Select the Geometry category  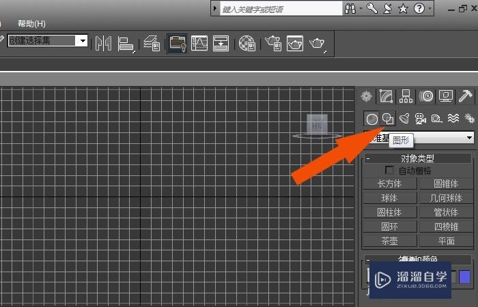pos(371,119)
